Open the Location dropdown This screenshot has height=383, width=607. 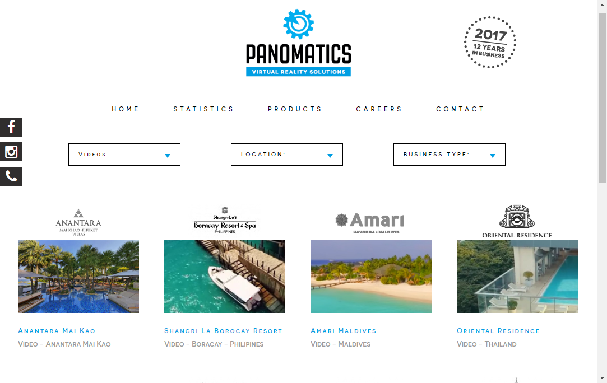pos(287,155)
